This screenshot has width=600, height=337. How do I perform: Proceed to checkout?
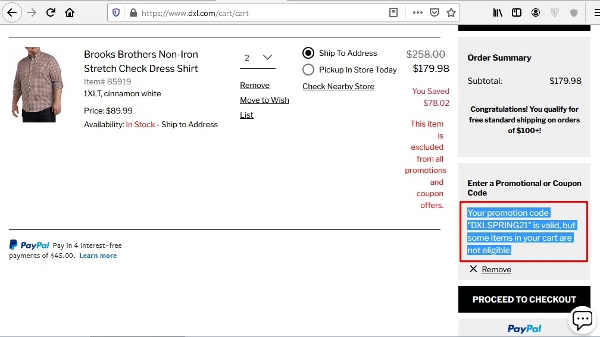click(x=524, y=299)
